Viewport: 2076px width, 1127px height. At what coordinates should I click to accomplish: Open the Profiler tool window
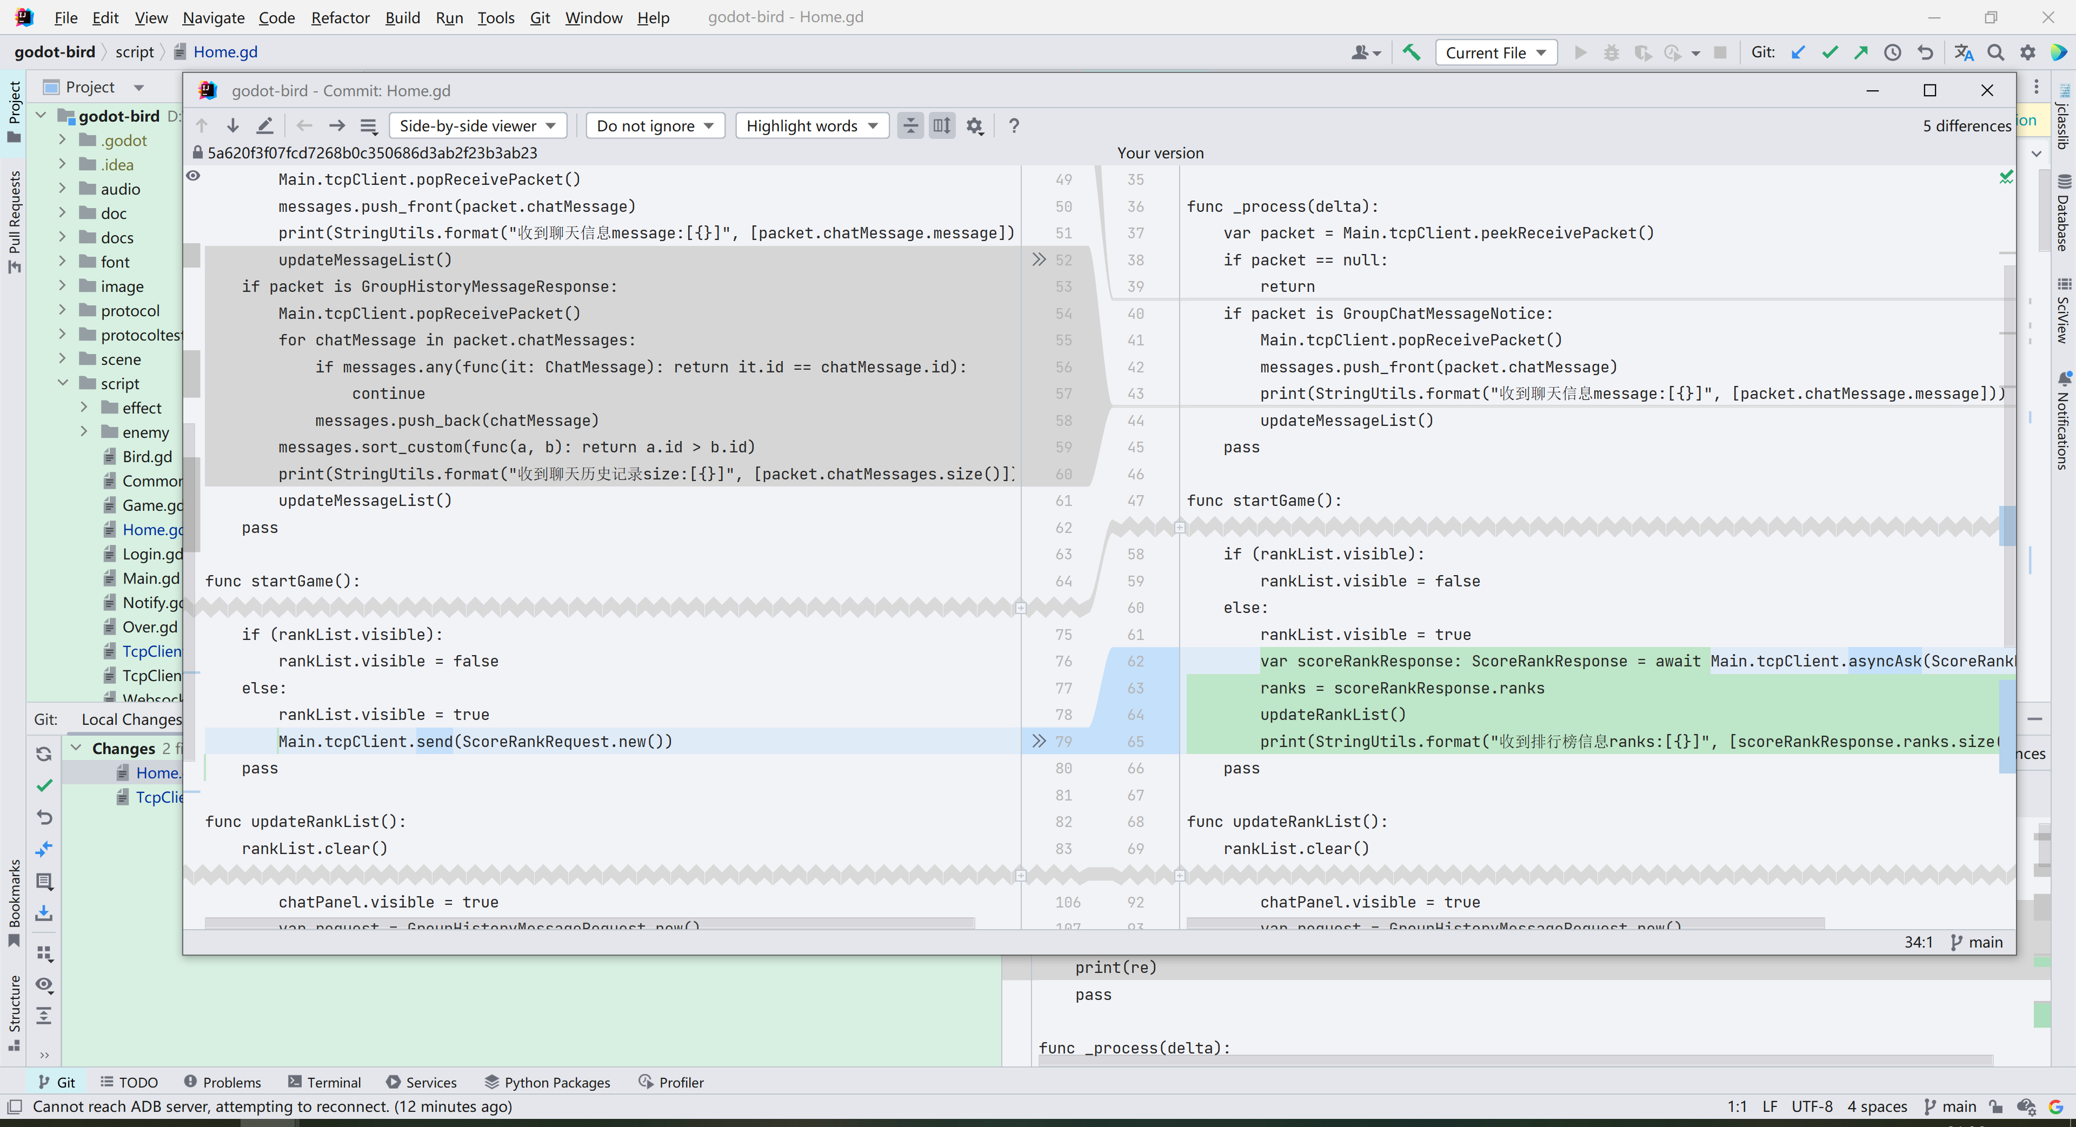[671, 1082]
